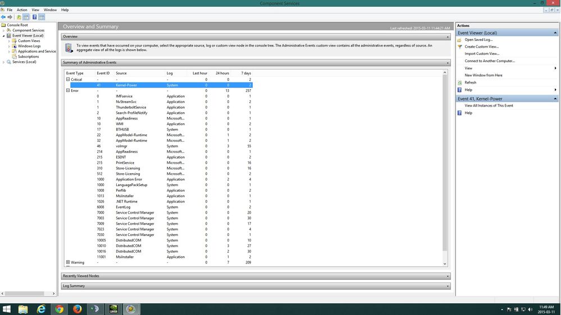The height and width of the screenshot is (315, 561).
Task: Click the Component Services taskbar icon
Action: (131, 309)
